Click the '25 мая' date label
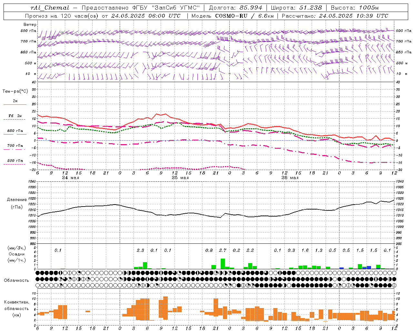The image size is (413, 331). [x=180, y=178]
